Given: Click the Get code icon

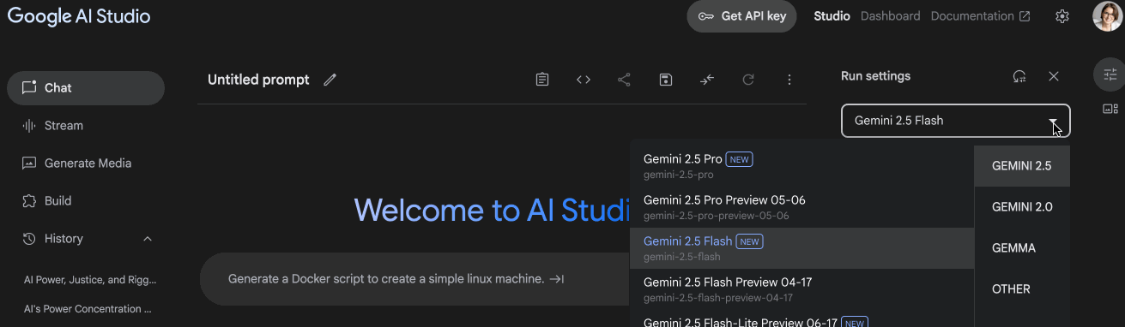Looking at the screenshot, I should click(584, 80).
